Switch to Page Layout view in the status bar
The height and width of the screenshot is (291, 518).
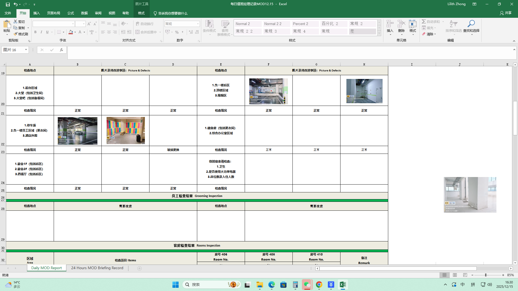pyautogui.click(x=455, y=275)
